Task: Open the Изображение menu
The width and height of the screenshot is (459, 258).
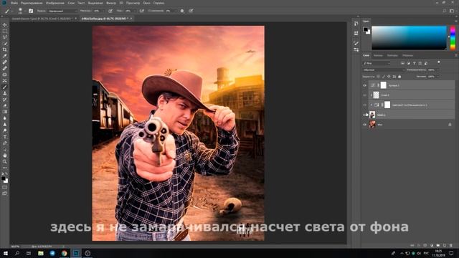Action: coord(55,3)
